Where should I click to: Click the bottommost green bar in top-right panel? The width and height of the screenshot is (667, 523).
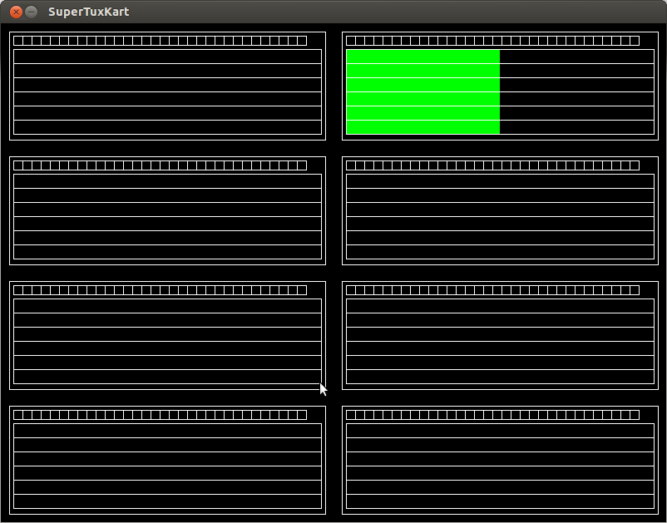[x=422, y=127]
